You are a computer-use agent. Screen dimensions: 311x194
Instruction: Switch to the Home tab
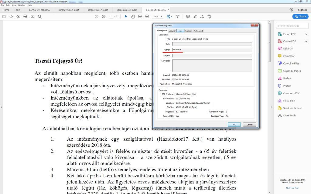tap(6, 10)
